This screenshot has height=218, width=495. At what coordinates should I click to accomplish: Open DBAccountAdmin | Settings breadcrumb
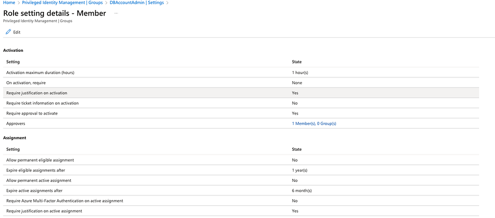[137, 2]
